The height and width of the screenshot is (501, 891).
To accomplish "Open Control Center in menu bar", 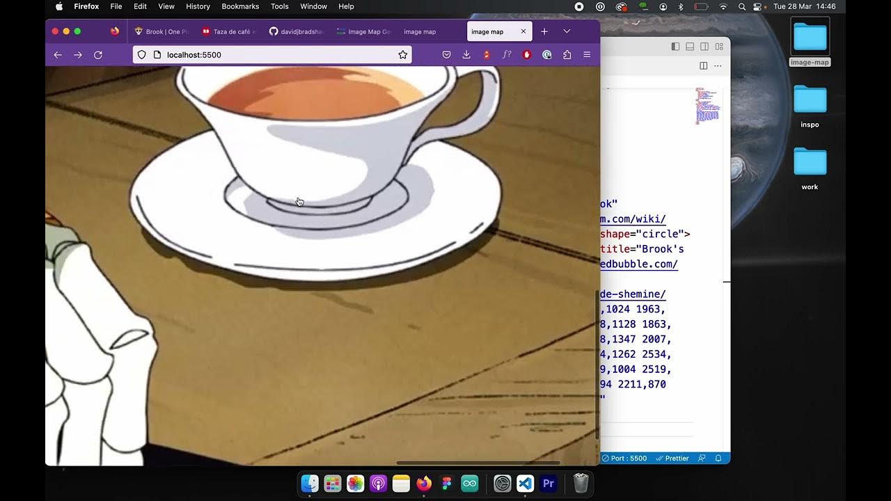I will 757,6.
